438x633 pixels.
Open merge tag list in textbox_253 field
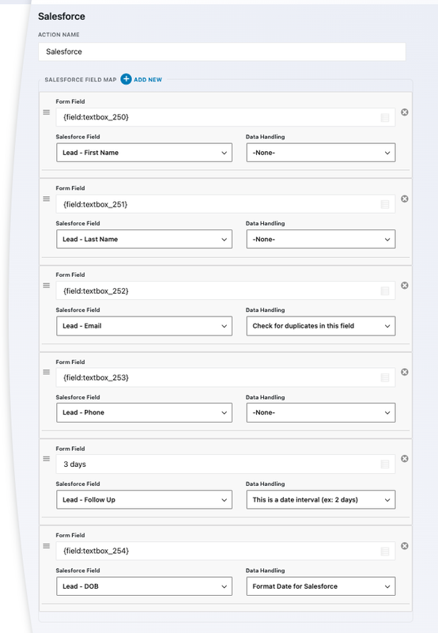pyautogui.click(x=385, y=377)
